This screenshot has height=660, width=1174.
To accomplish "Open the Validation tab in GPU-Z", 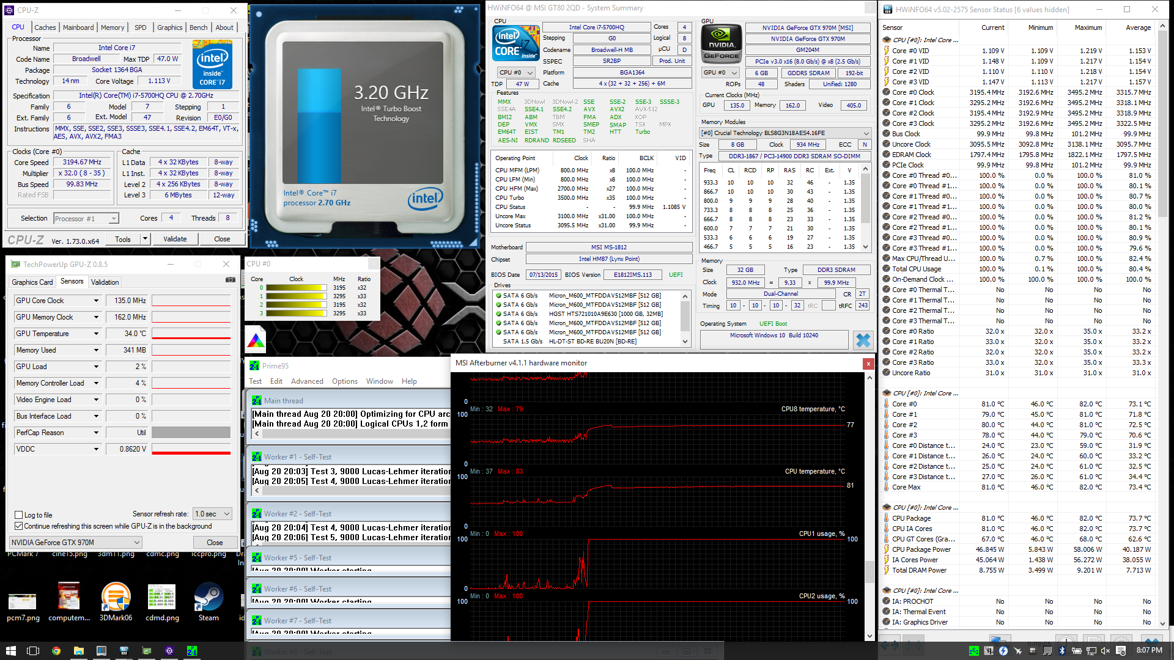I will (x=105, y=282).
